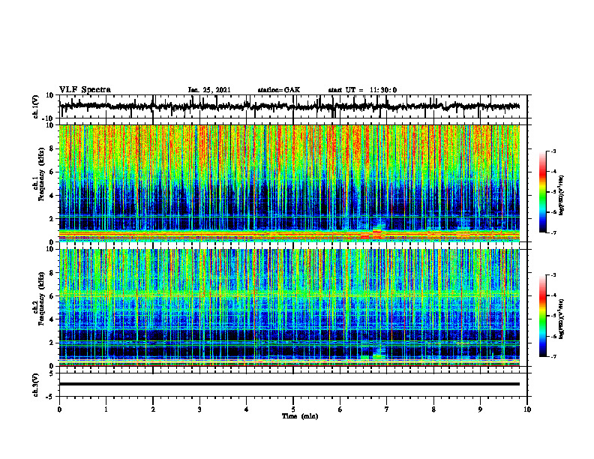Click the "ch.1(V)" waveform axis label
This screenshot has height=459, width=594.
point(36,107)
